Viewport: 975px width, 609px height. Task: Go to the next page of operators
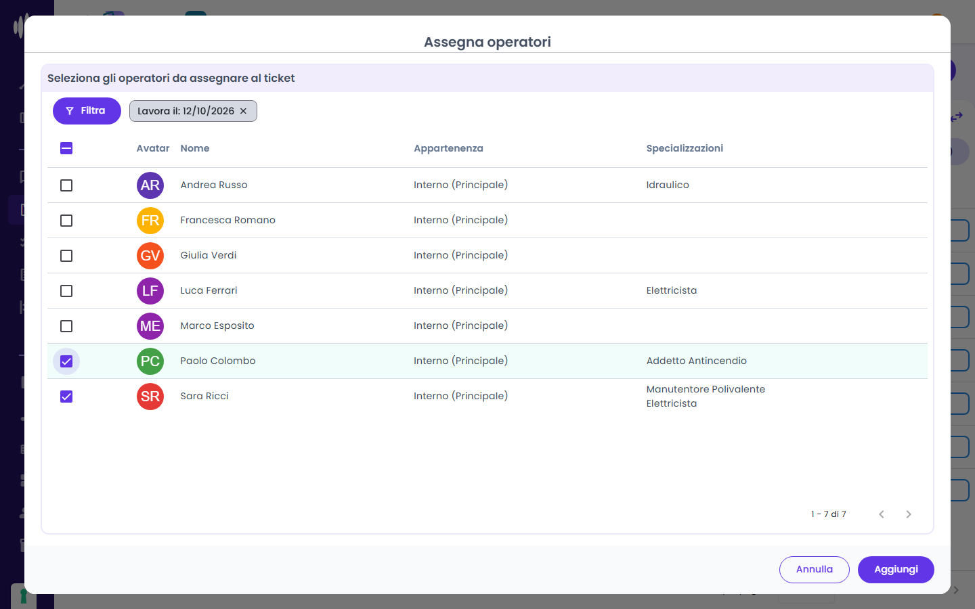pos(909,514)
